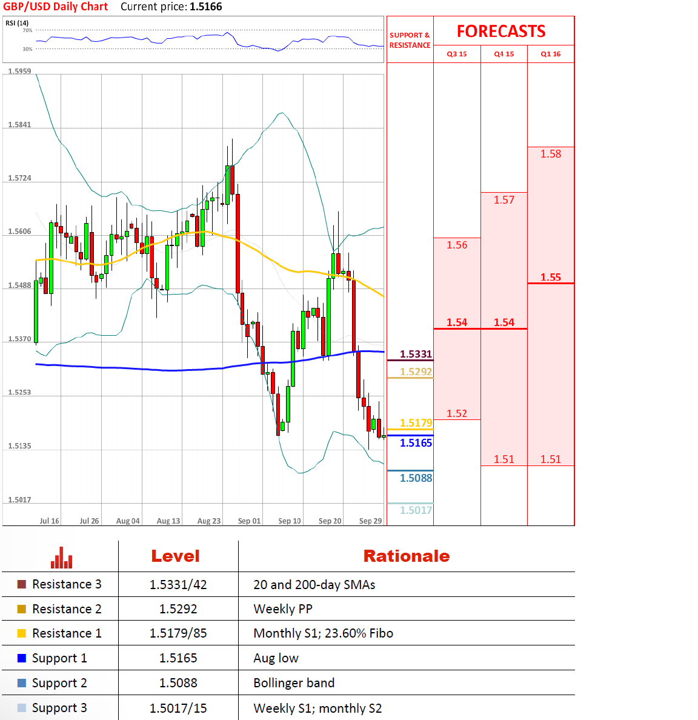
Task: Click the 1.5606 price axis label
Action: click(20, 232)
